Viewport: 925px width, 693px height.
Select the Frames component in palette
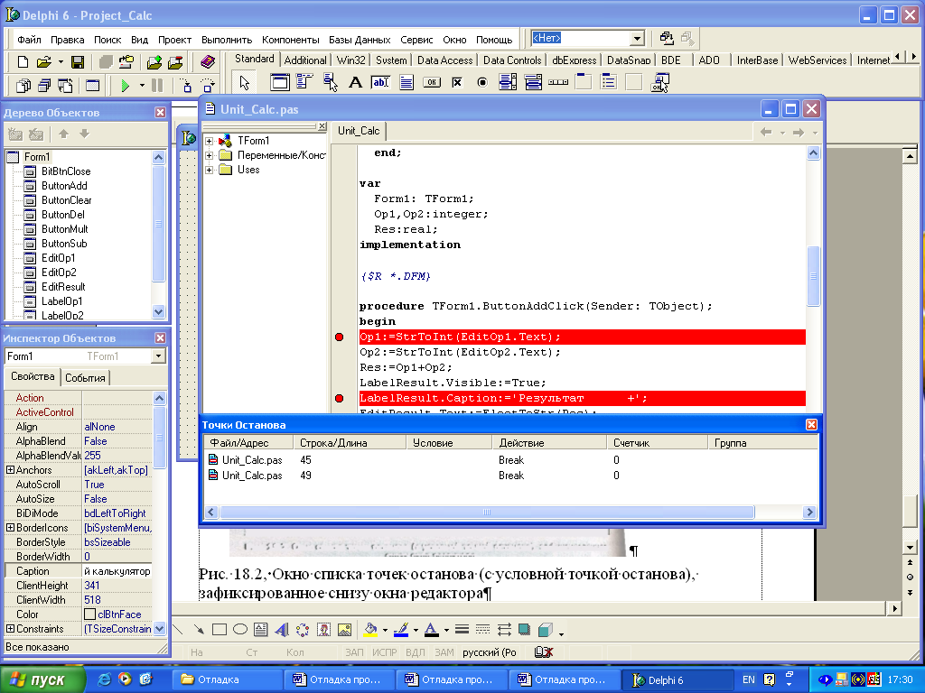point(280,82)
